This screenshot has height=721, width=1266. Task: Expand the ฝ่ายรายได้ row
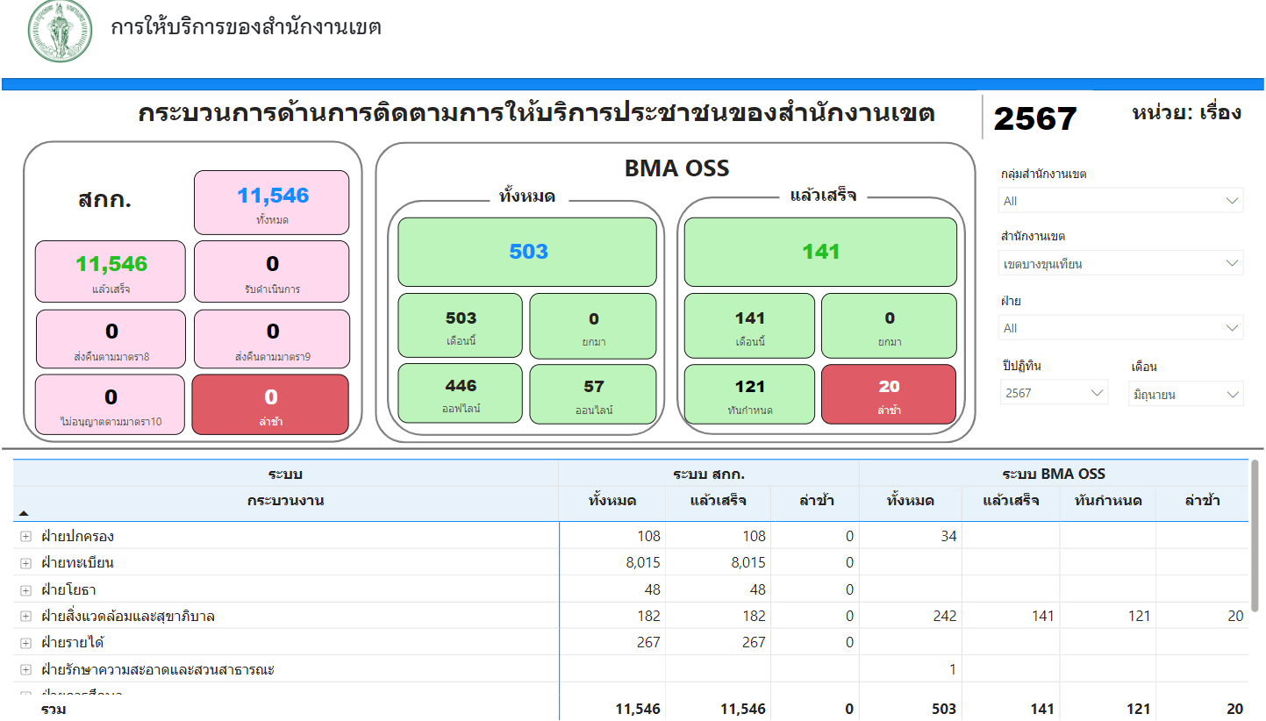(x=25, y=643)
